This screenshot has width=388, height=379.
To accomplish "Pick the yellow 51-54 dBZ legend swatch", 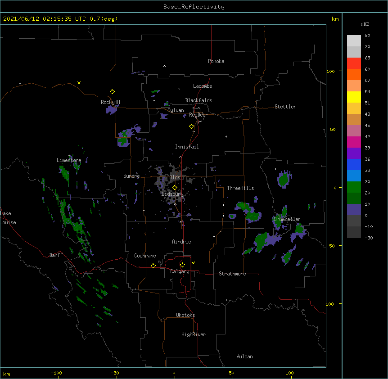I will [x=354, y=97].
